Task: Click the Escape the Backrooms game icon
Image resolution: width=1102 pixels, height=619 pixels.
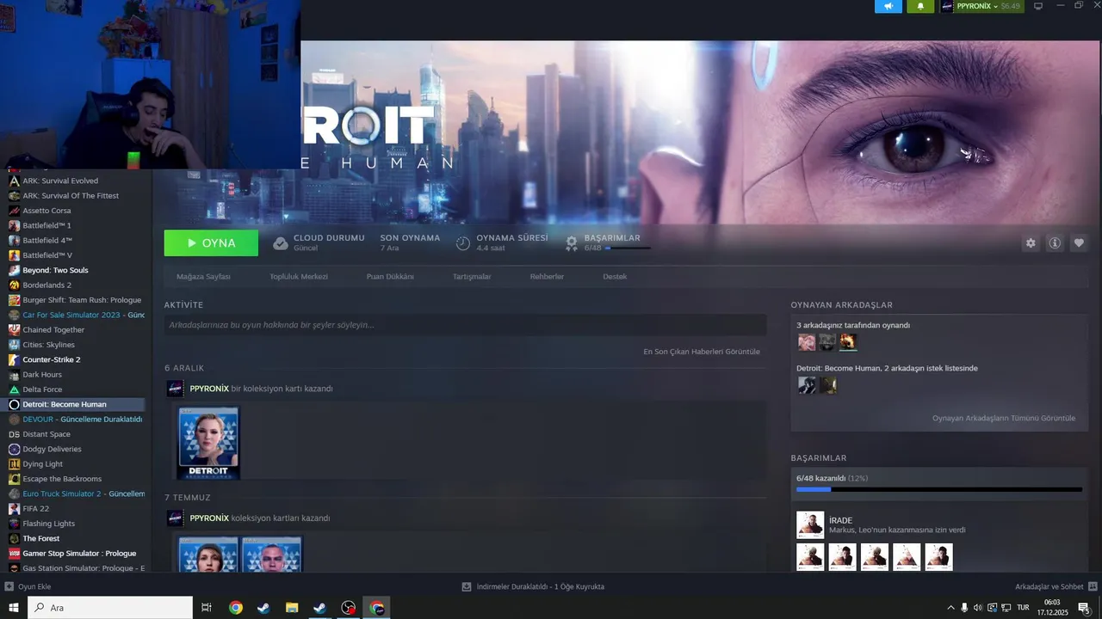Action: coord(14,479)
